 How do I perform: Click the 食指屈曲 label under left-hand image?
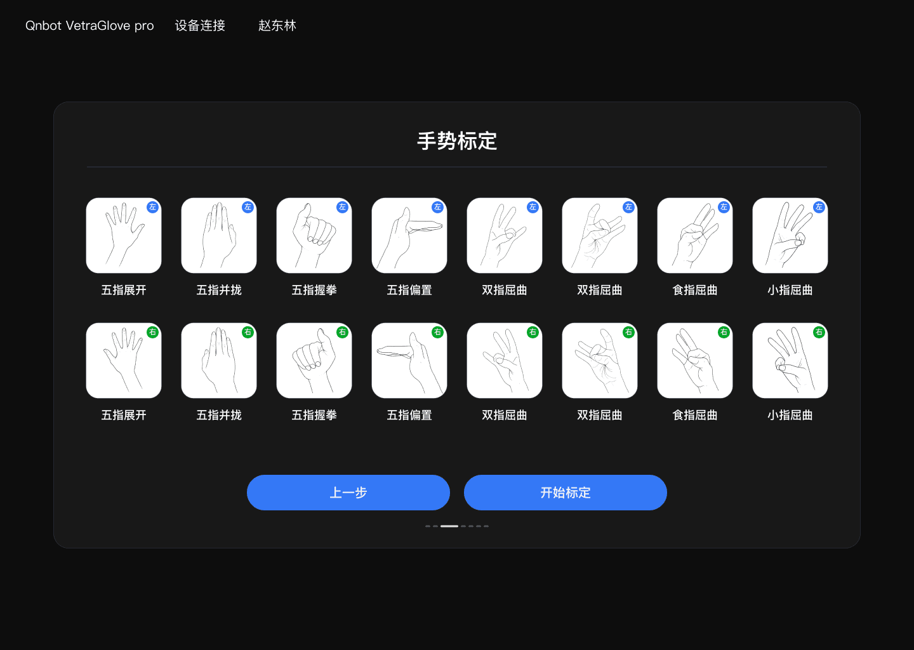point(695,290)
